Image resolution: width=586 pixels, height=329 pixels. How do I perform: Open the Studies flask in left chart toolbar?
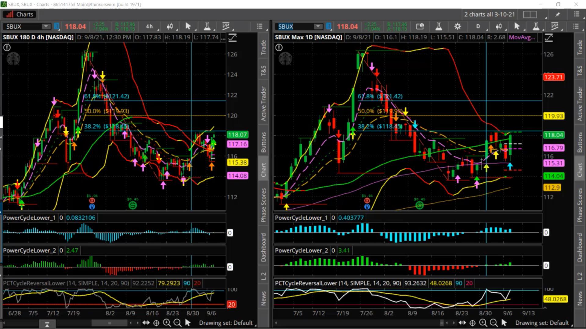(x=207, y=27)
